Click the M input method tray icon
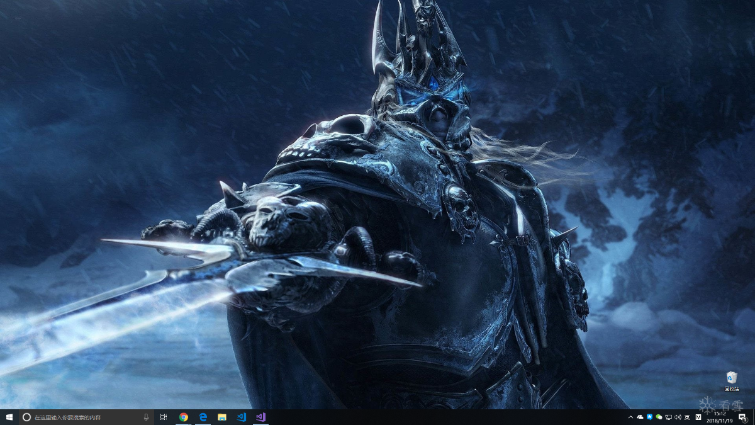The width and height of the screenshot is (755, 425). (x=698, y=417)
